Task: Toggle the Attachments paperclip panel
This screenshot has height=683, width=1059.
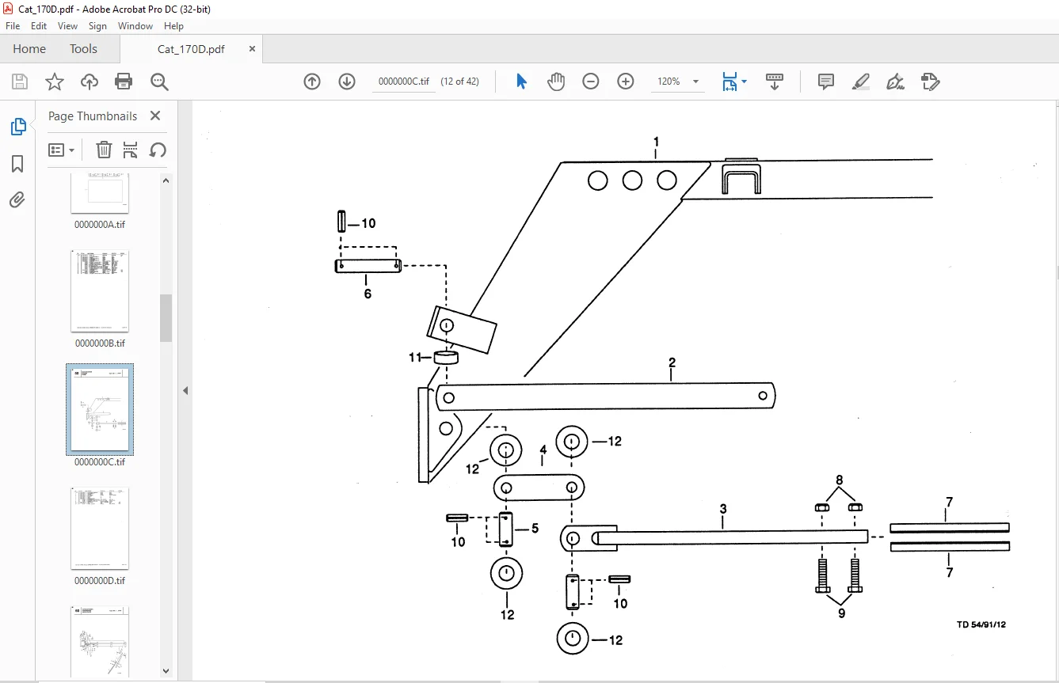Action: (x=17, y=199)
